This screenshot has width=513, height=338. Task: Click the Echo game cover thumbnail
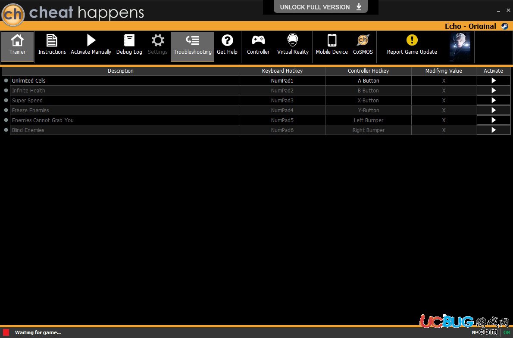coord(460,46)
